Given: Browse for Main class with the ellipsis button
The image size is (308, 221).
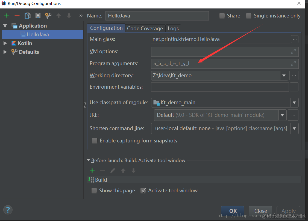Looking at the screenshot, I should (x=295, y=39).
